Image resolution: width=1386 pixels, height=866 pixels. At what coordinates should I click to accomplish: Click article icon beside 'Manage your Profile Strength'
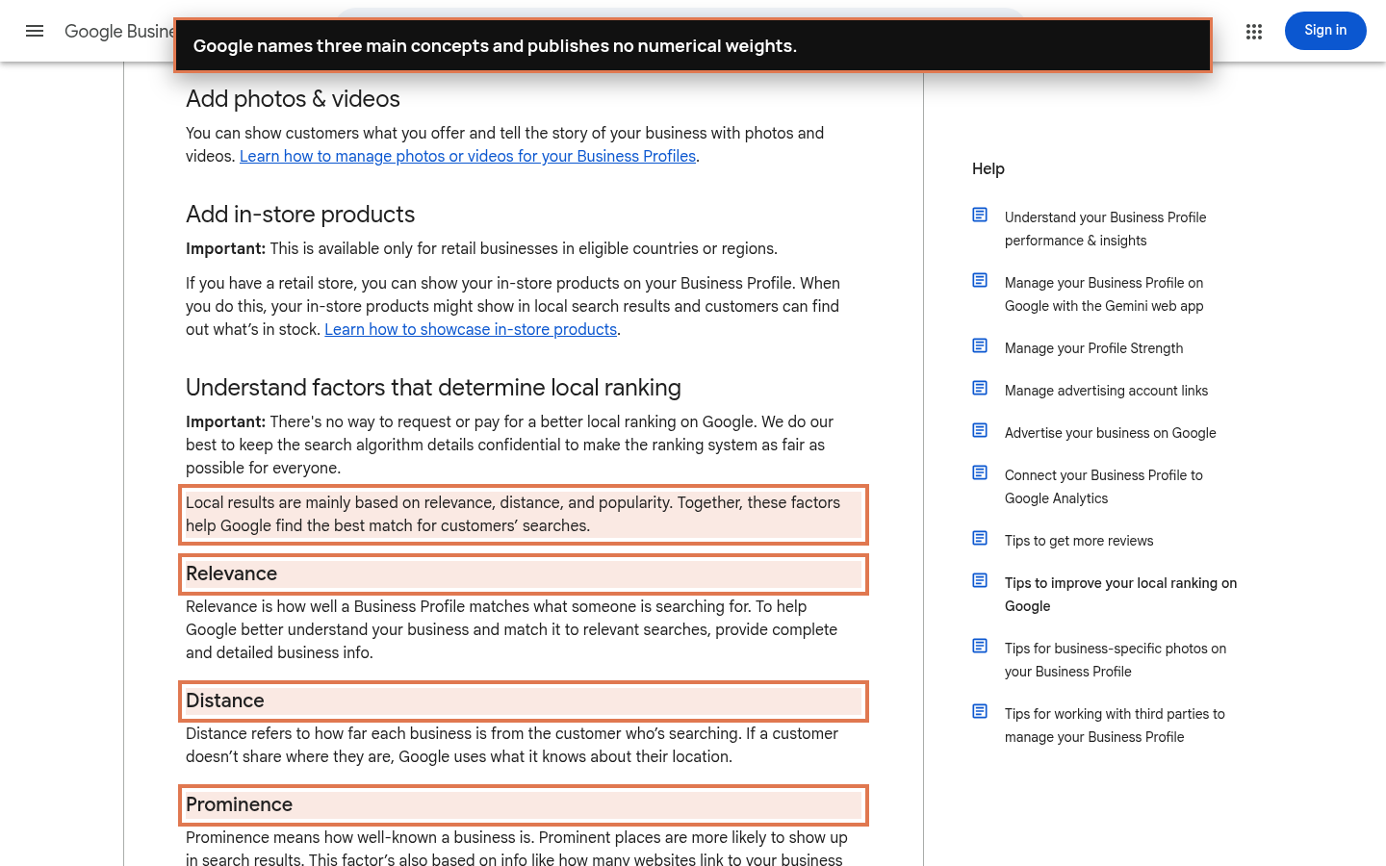pyautogui.click(x=980, y=345)
